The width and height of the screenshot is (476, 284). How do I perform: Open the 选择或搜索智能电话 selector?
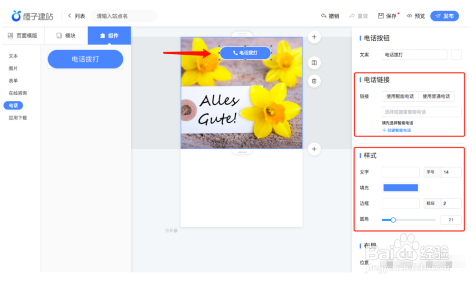421,111
